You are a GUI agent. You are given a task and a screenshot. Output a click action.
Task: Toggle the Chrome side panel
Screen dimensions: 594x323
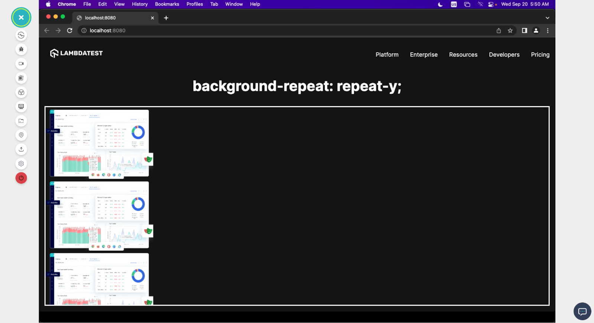[524, 30]
